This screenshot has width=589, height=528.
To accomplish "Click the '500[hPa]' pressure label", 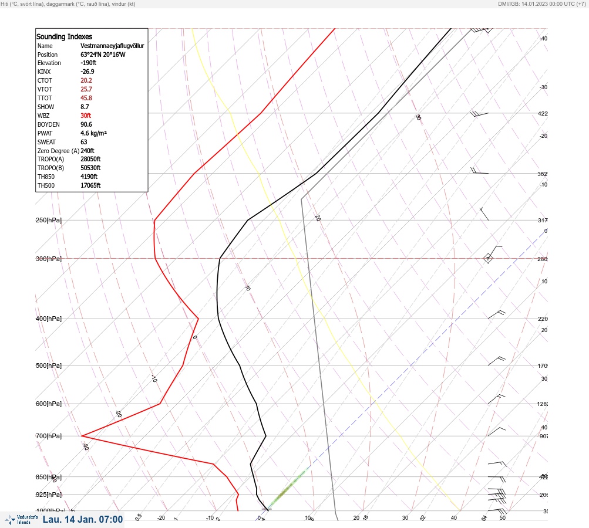I will pos(49,365).
